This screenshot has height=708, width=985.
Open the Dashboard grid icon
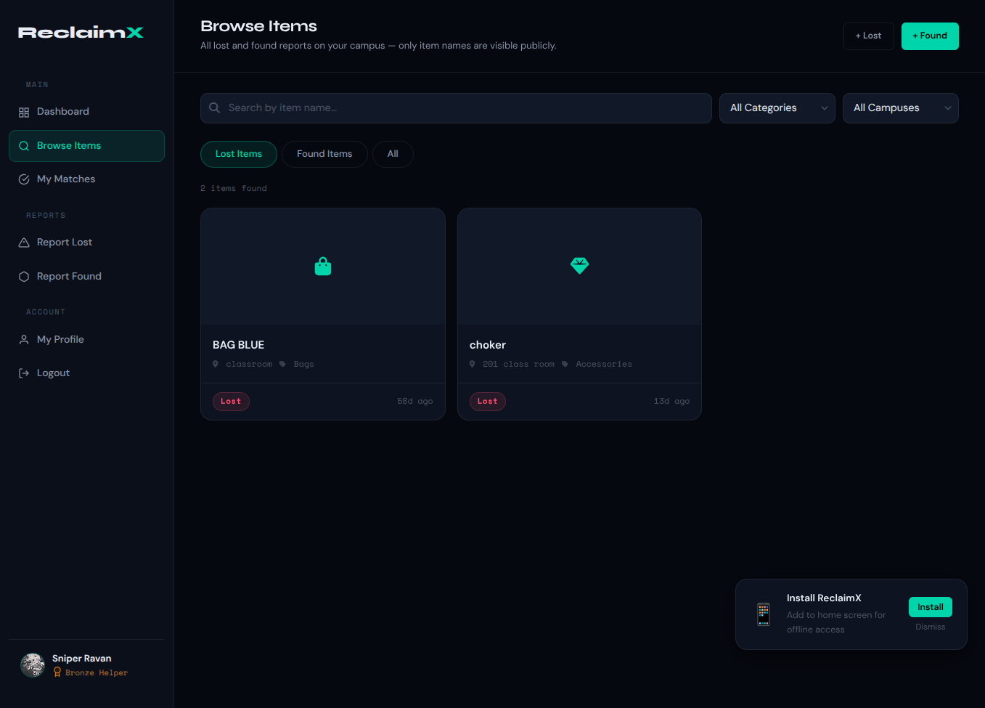click(x=24, y=112)
